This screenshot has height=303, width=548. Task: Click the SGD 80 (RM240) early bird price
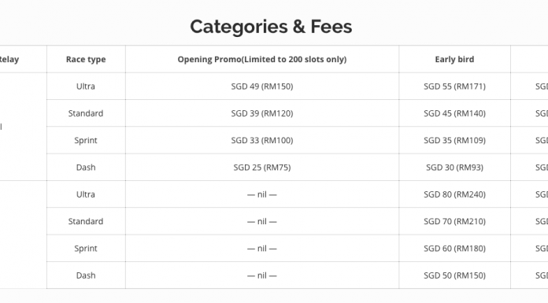(454, 194)
